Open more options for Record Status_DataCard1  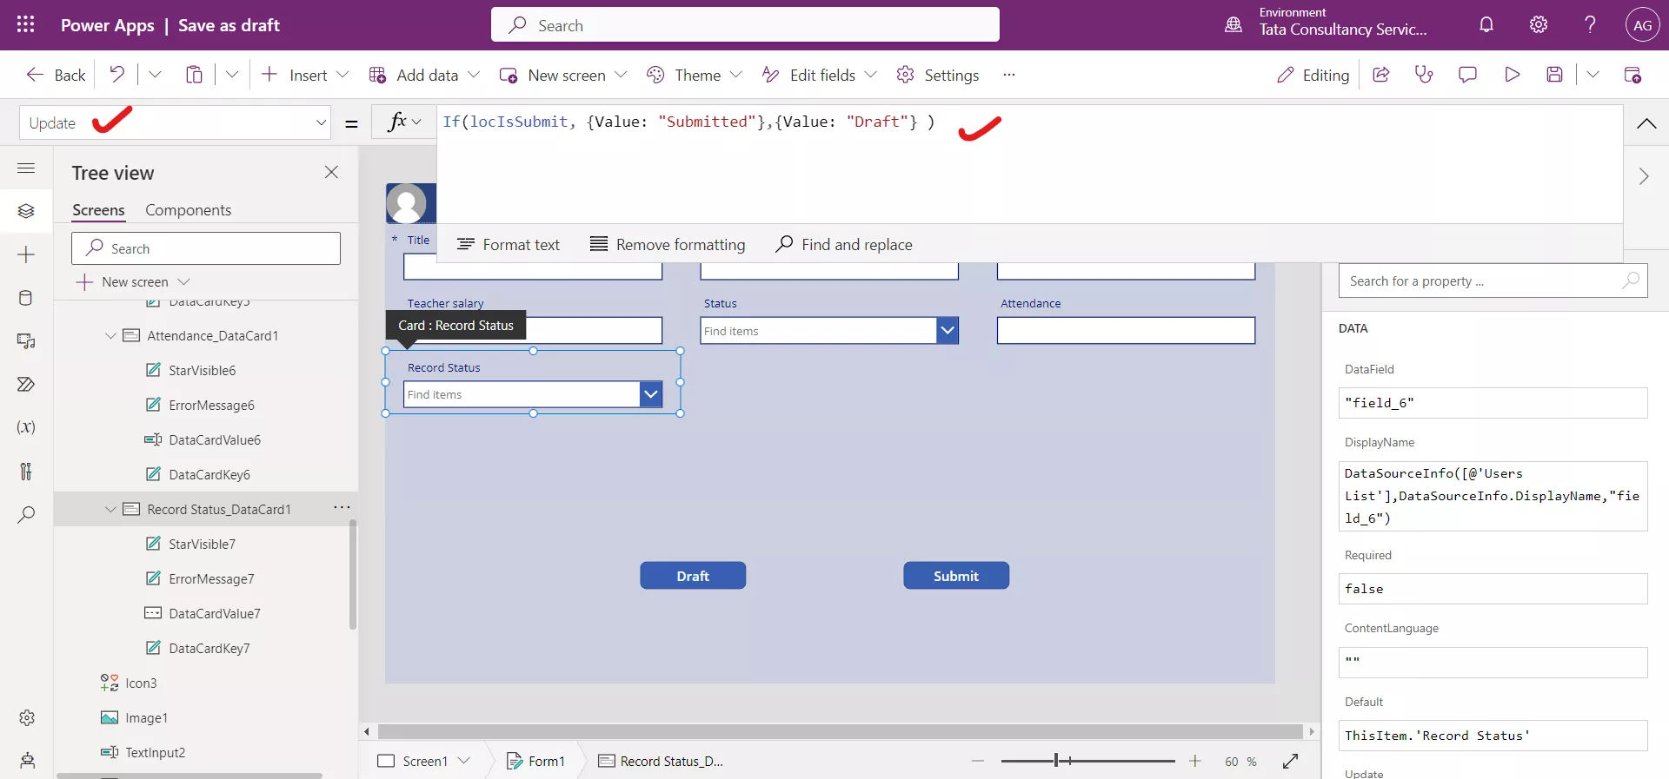[342, 507]
